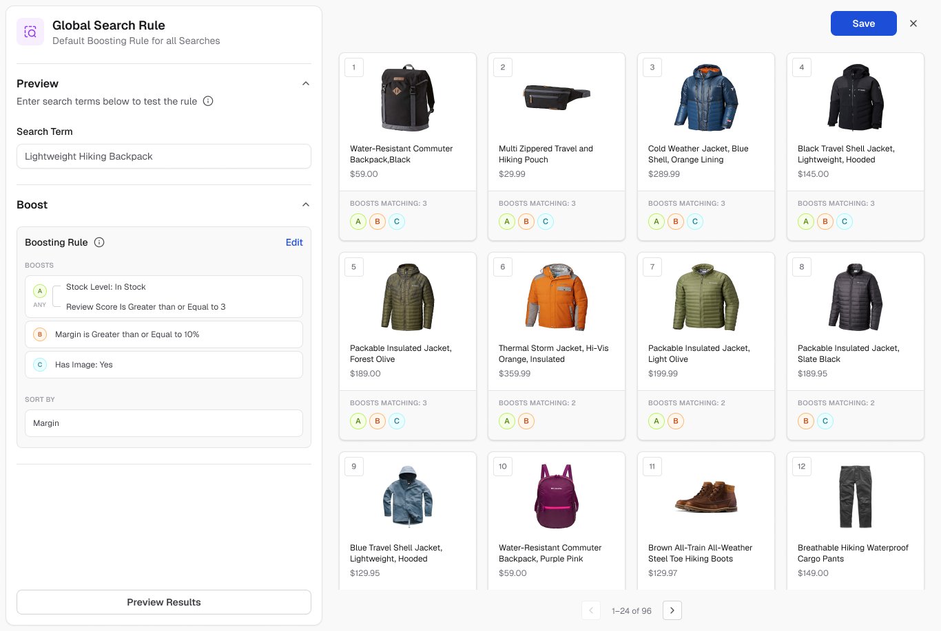Click boost badge C on Cold Weather Jacket card
The height and width of the screenshot is (631, 941).
click(695, 222)
